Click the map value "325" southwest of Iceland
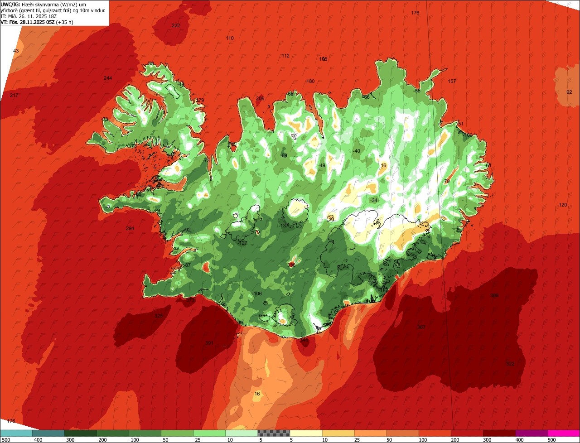The width and height of the screenshot is (580, 443). click(159, 316)
